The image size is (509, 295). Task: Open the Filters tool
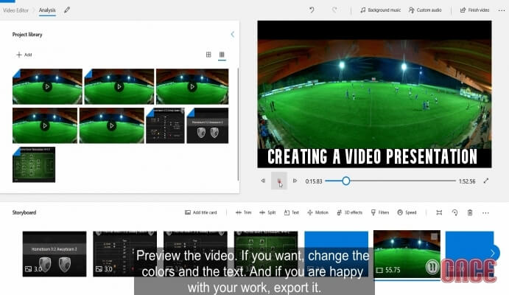(380, 212)
